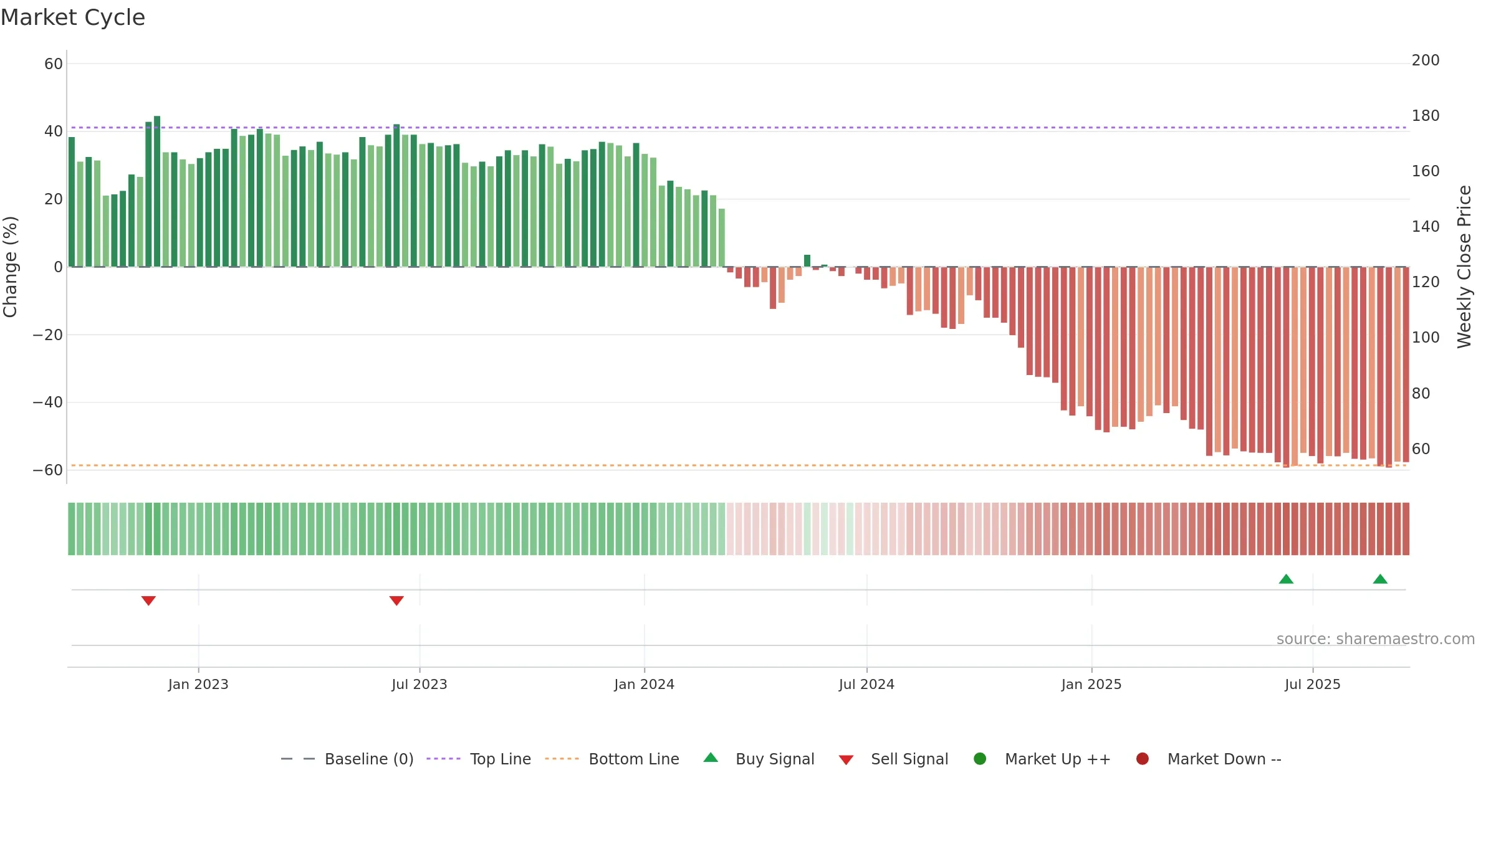Image resolution: width=1496 pixels, height=841 pixels.
Task: Click the Market Up ++ green circle icon
Action: pyautogui.click(x=980, y=759)
